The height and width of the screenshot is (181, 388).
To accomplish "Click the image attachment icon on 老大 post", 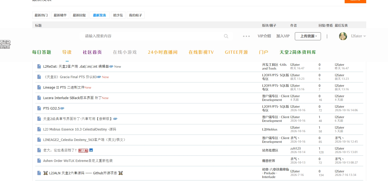I will (91, 150).
